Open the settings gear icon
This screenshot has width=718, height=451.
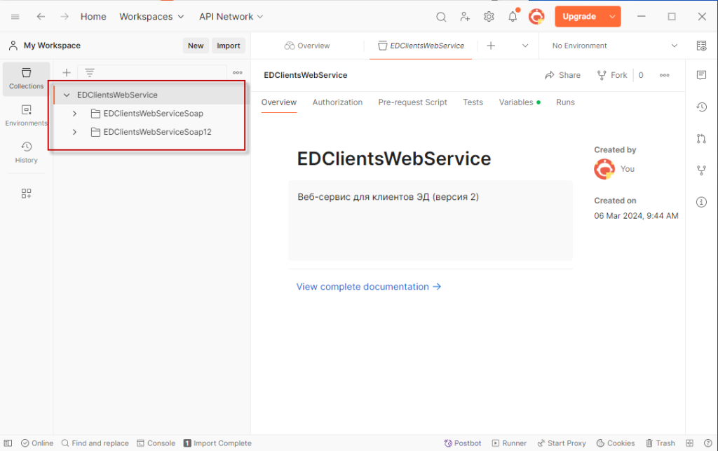[x=489, y=17]
